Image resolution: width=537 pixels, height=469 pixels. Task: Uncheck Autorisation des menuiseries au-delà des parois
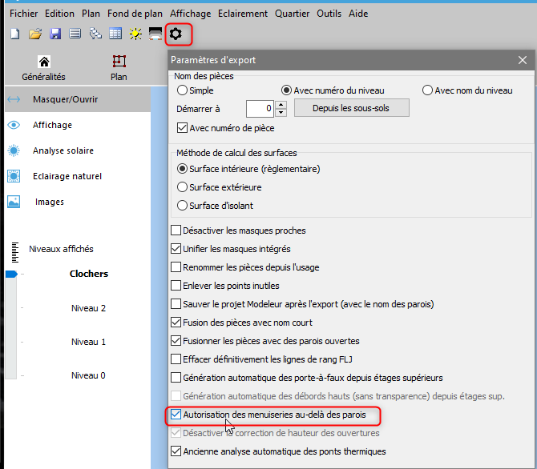(176, 415)
